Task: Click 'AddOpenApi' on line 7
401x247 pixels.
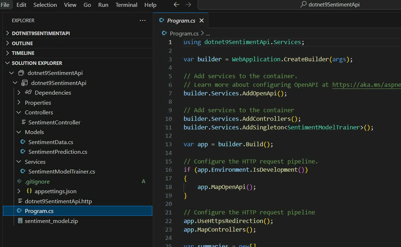Action: point(259,94)
